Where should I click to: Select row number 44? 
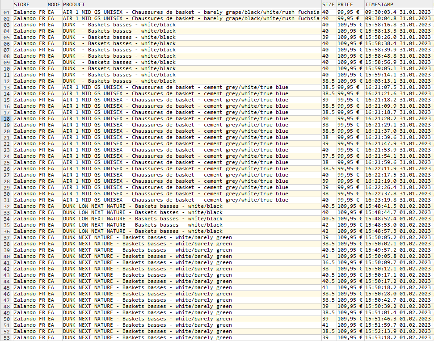7,281
